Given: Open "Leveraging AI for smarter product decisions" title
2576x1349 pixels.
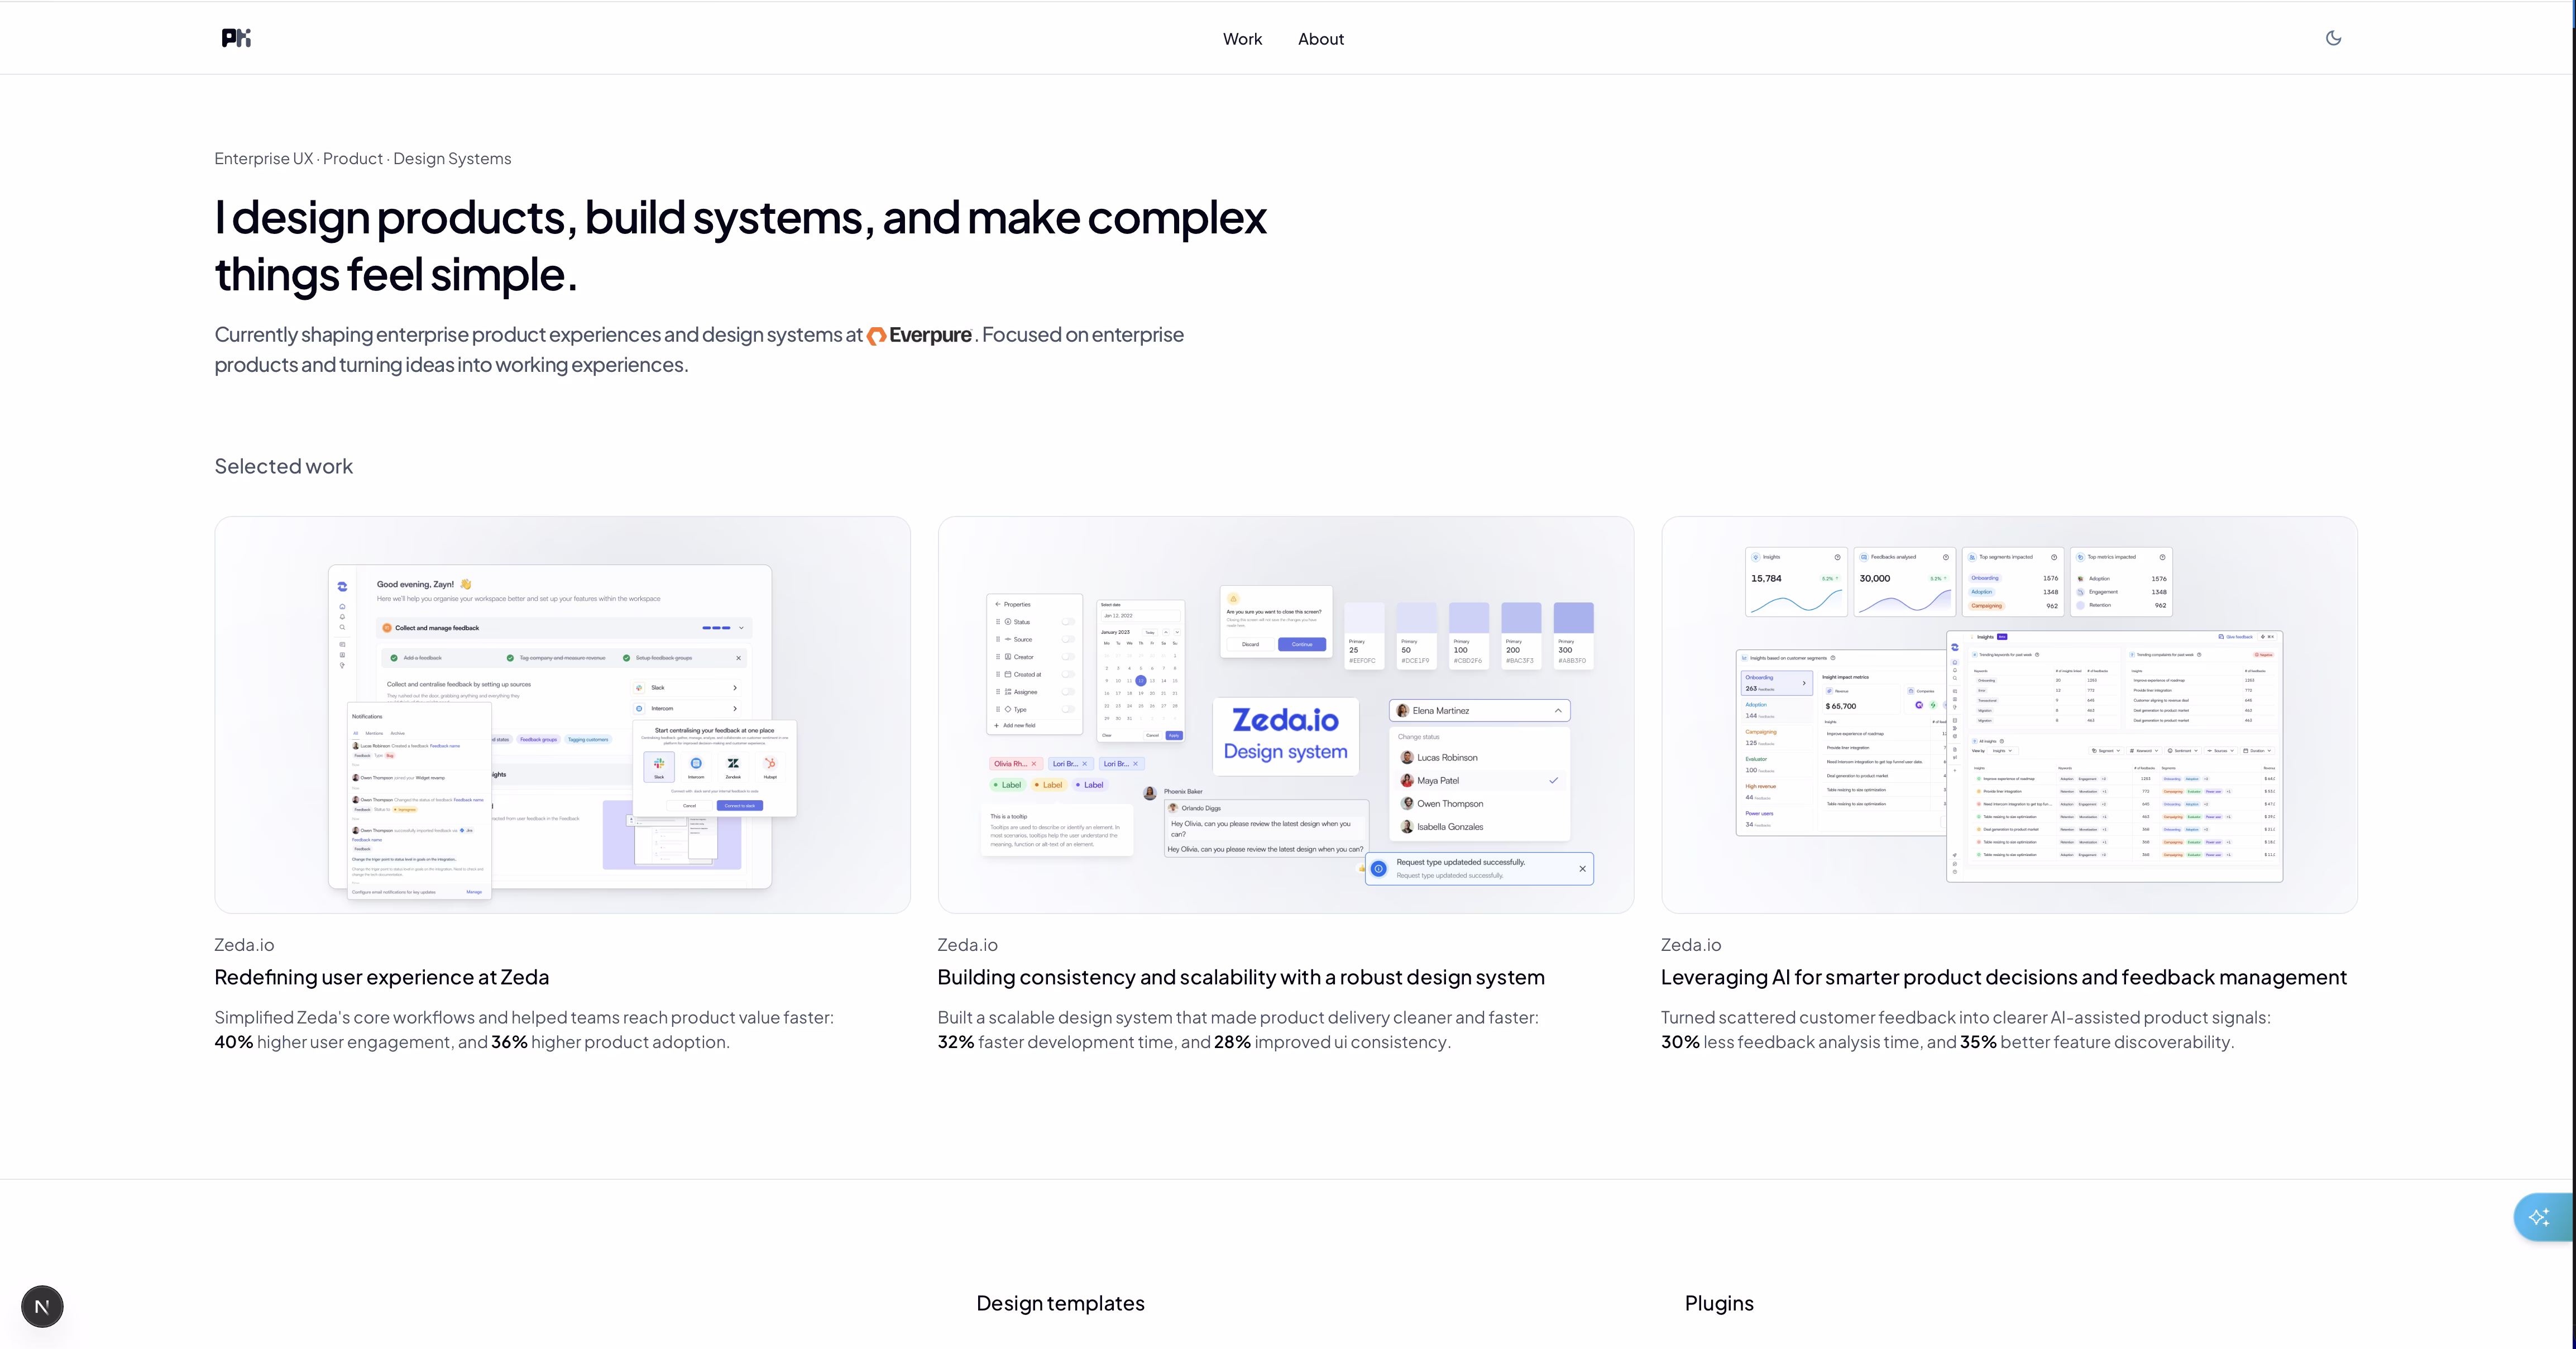Looking at the screenshot, I should click(x=2003, y=977).
